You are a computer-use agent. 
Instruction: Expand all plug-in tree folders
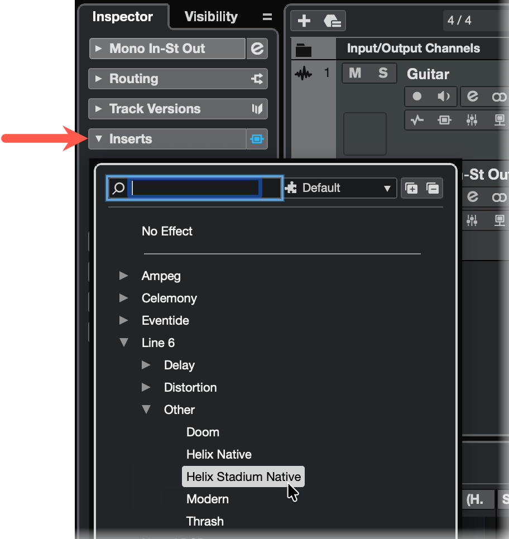point(411,188)
